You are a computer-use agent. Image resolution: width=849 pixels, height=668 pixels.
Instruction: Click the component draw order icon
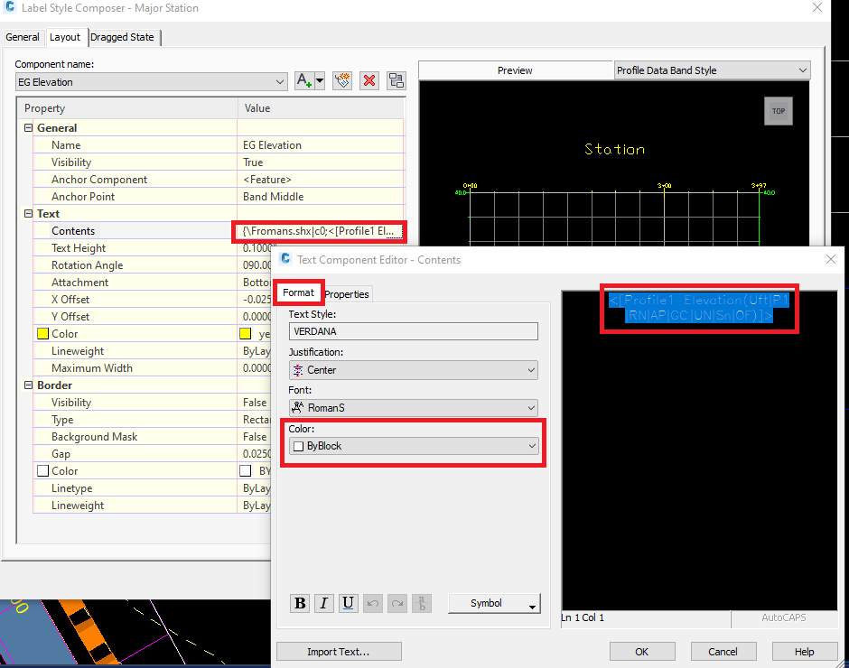coord(341,81)
